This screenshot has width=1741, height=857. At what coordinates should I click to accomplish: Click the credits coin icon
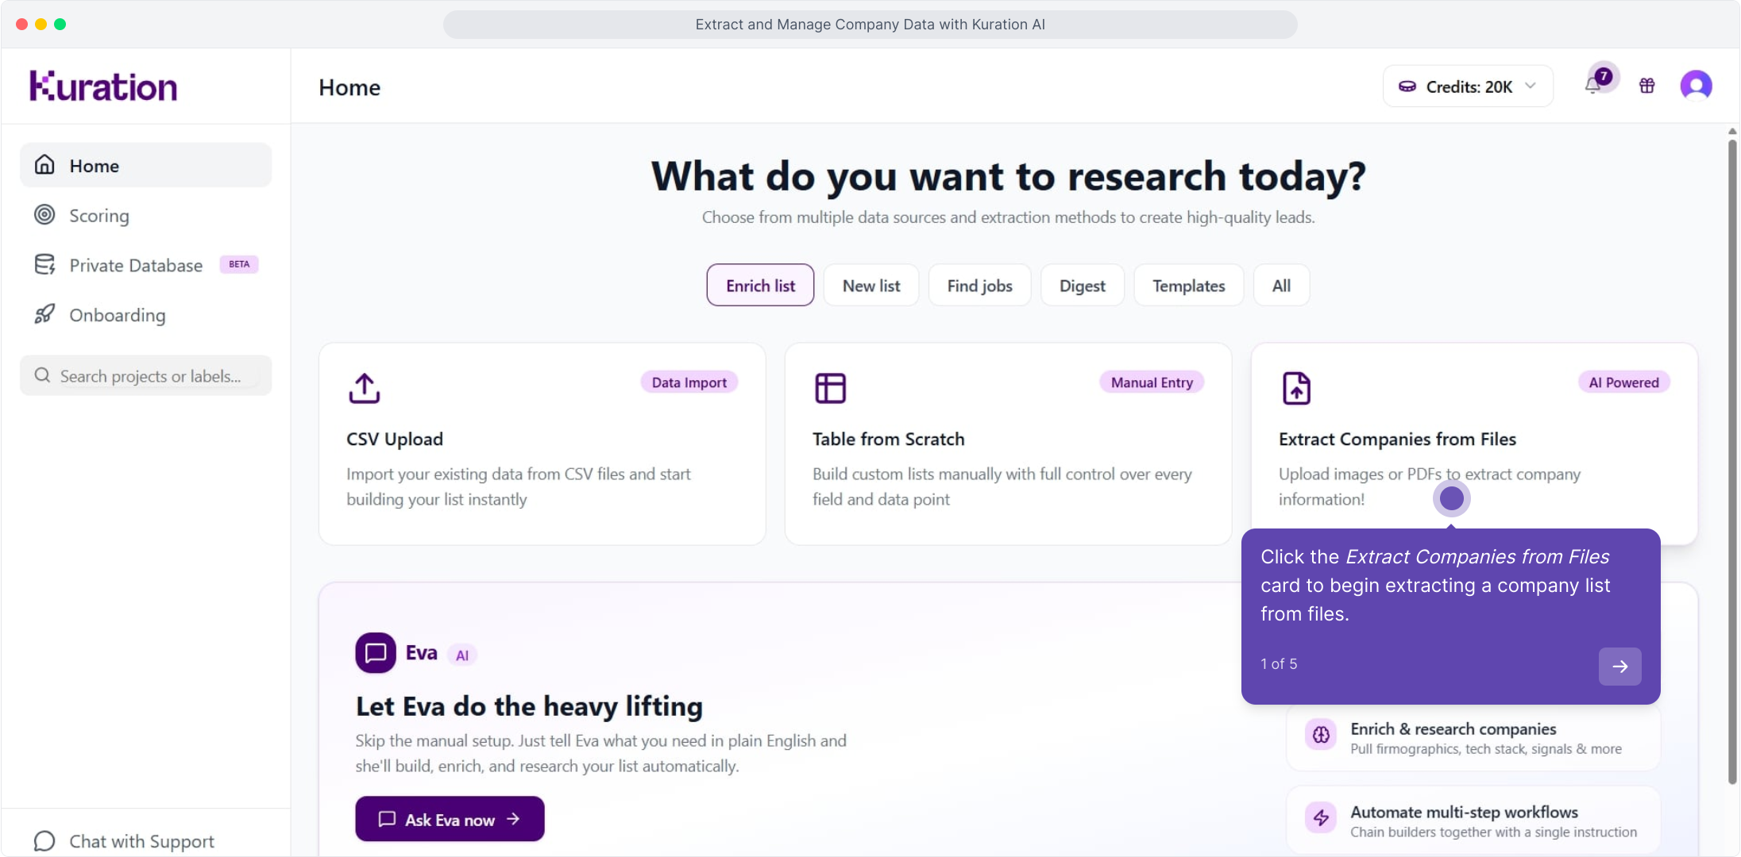point(1407,86)
